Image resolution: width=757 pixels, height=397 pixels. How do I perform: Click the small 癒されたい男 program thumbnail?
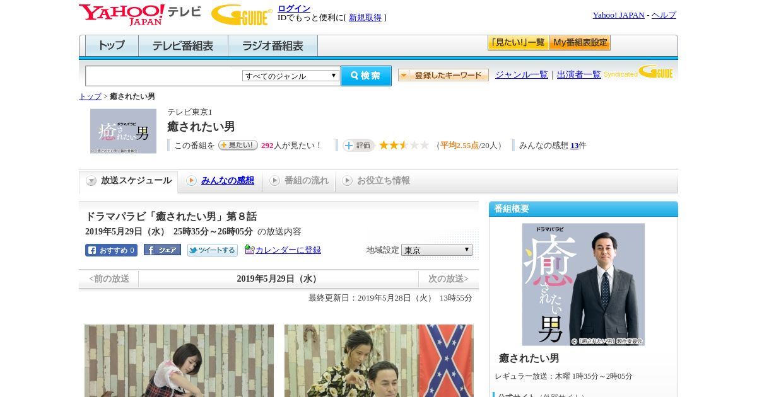coord(123,131)
